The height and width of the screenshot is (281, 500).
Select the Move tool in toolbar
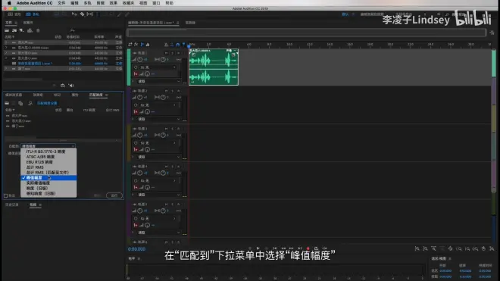(x=74, y=14)
